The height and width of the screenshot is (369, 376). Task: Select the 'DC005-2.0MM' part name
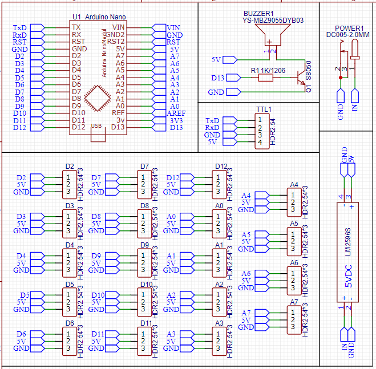pos(347,35)
